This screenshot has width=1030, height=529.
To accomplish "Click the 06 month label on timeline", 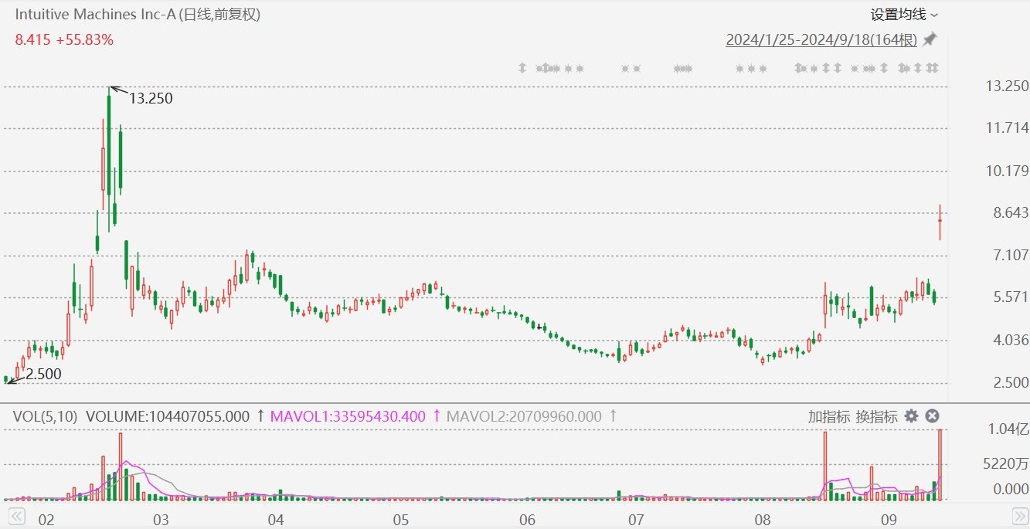I will click(x=526, y=520).
